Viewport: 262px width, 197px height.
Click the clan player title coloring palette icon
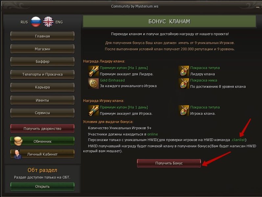coord(184,111)
